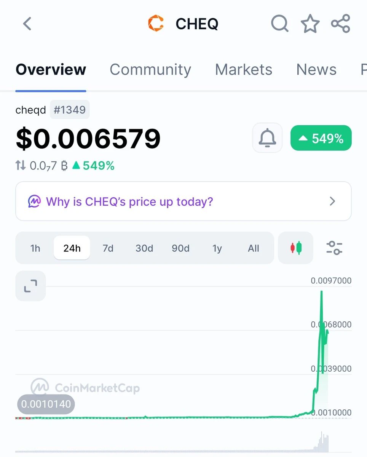This screenshot has width=367, height=457.
Task: Switch to candlestick chart view
Action: click(x=296, y=248)
